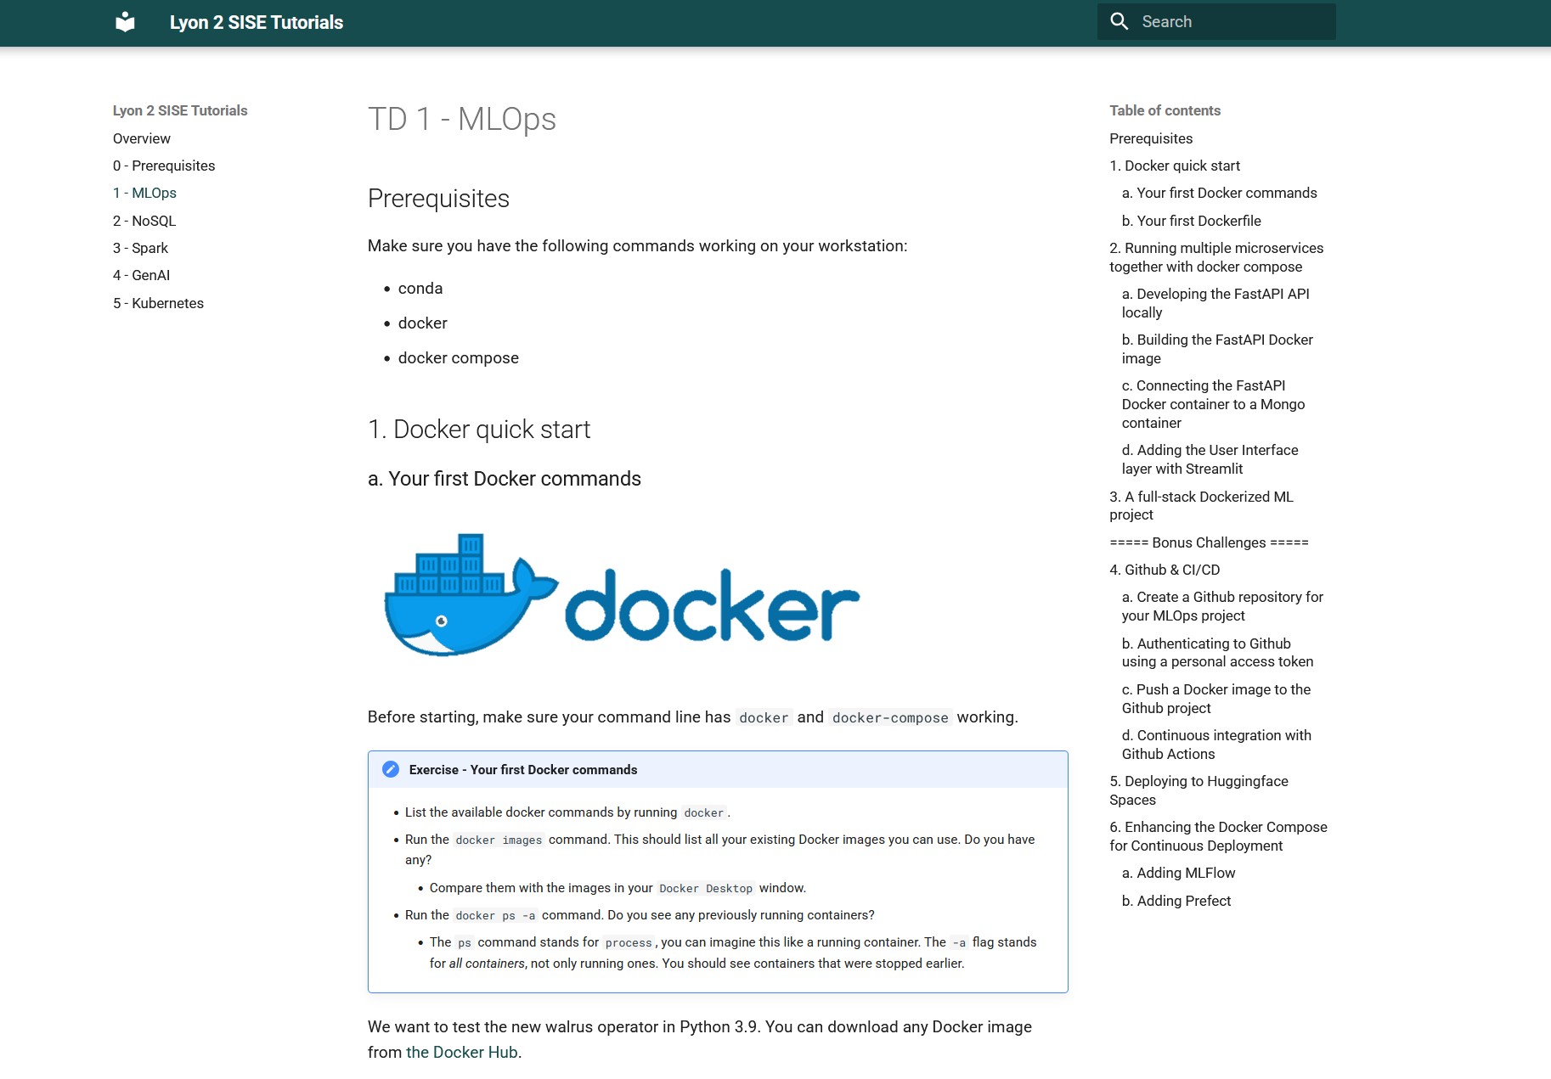Open the Lyon 2 SISE Tutorials header title
This screenshot has height=1079, width=1551.
(256, 23)
